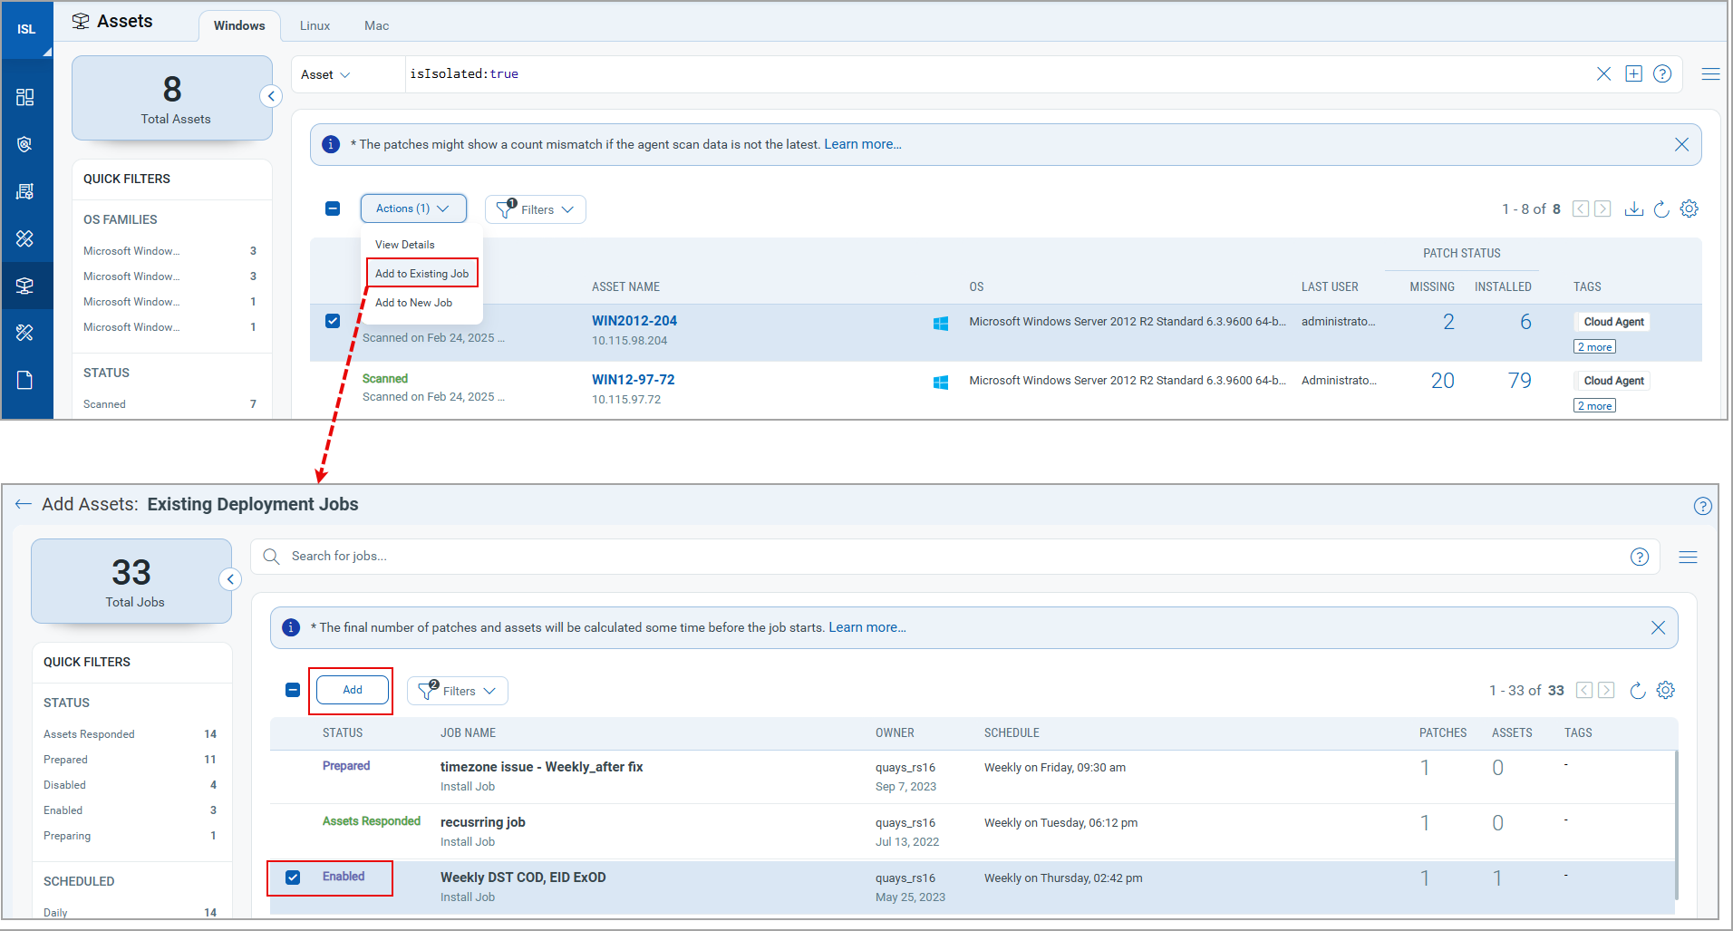Switch to the Linux tab
The width and height of the screenshot is (1733, 931).
tap(315, 25)
